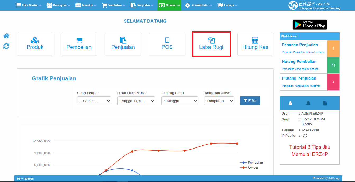Refresh the IP Public value
355x182 pixels.
point(305,136)
